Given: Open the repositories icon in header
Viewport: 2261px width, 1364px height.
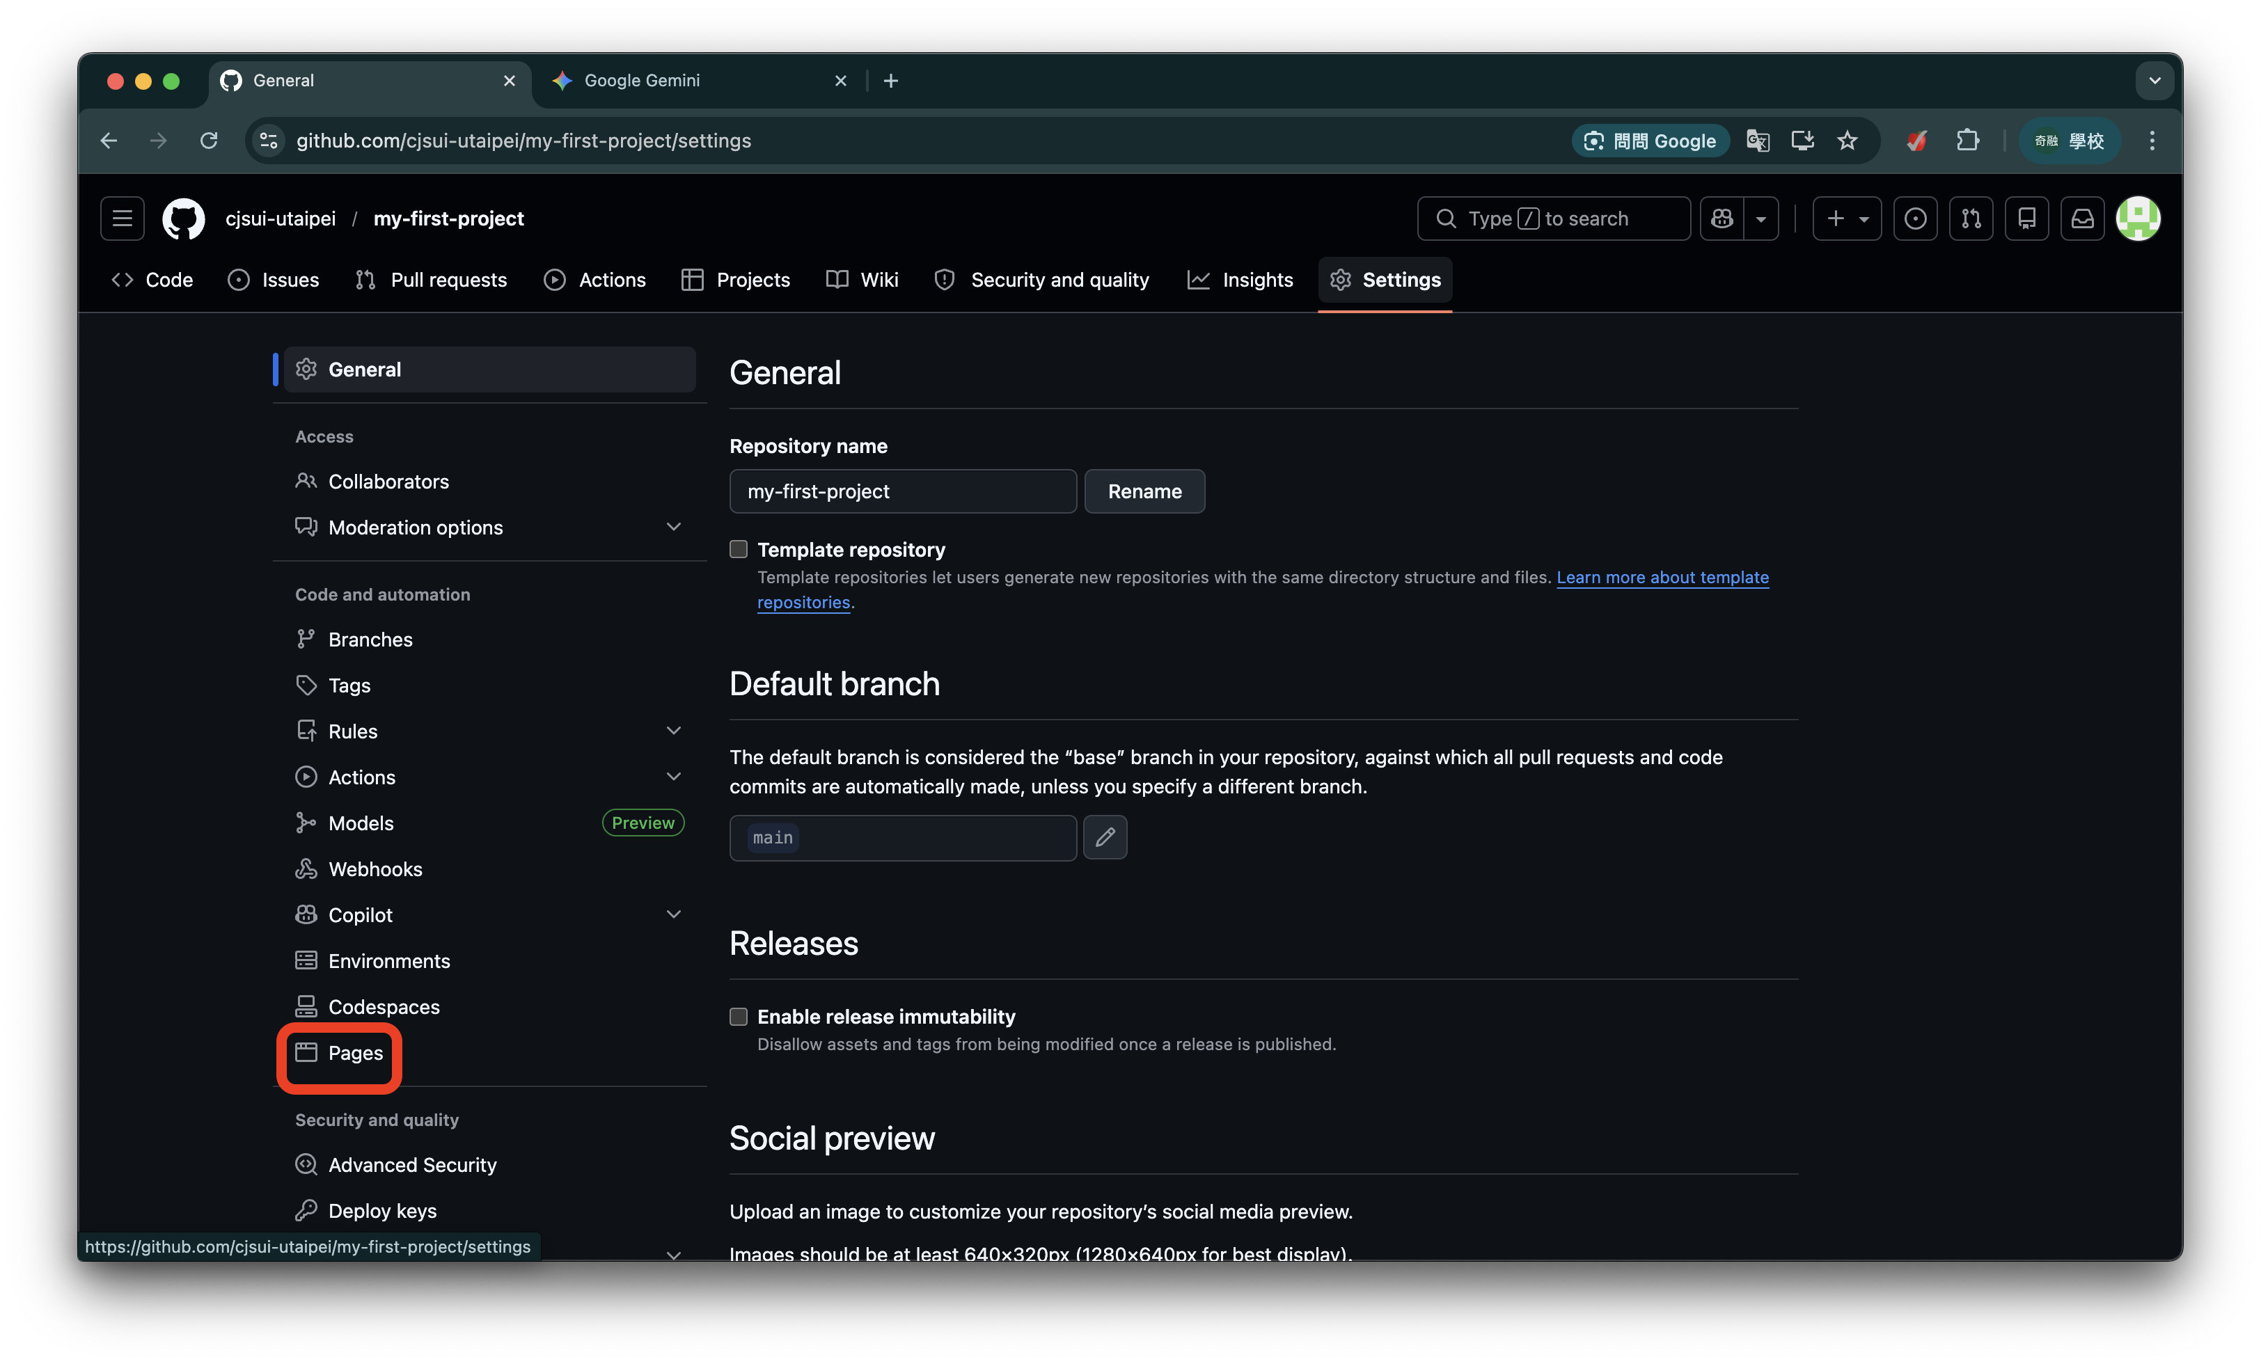Looking at the screenshot, I should [x=2027, y=219].
